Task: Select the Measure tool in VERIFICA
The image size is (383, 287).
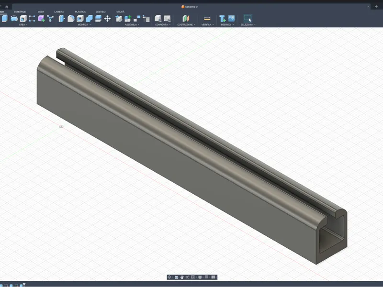Action: pyautogui.click(x=207, y=19)
